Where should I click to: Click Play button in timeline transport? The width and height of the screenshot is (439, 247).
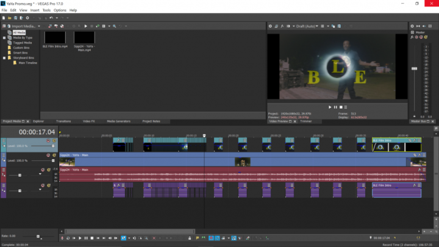tap(80, 238)
